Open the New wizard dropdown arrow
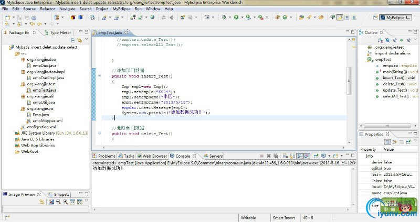Screen dimensions: 420x222 [14, 17]
